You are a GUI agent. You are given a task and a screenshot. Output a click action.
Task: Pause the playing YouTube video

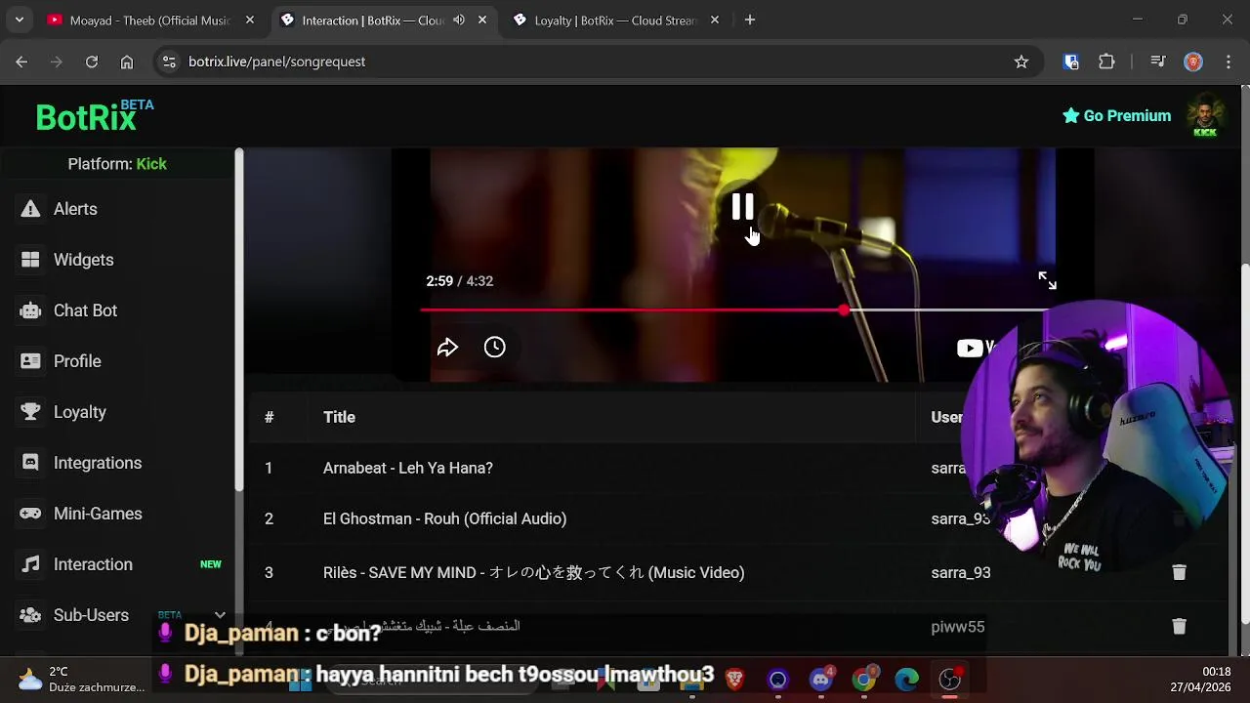[x=742, y=207]
